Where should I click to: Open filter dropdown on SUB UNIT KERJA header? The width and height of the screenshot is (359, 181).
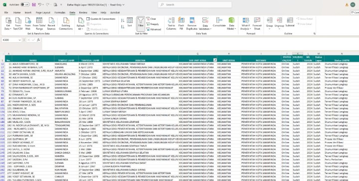click(215, 60)
